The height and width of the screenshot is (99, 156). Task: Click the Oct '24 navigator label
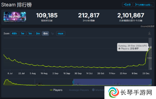(117, 84)
